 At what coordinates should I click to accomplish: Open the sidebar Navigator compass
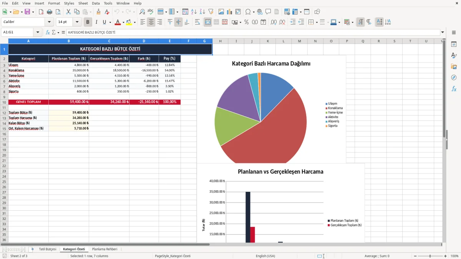point(454,78)
